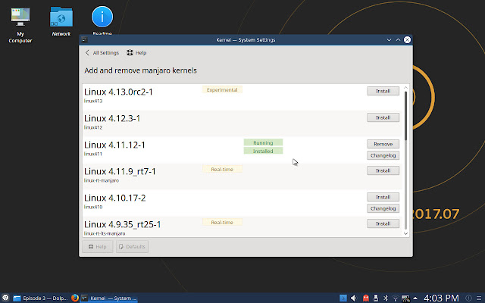Image resolution: width=485 pixels, height=303 pixels.
Task: Click the linux412 package name
Action: coord(93,127)
